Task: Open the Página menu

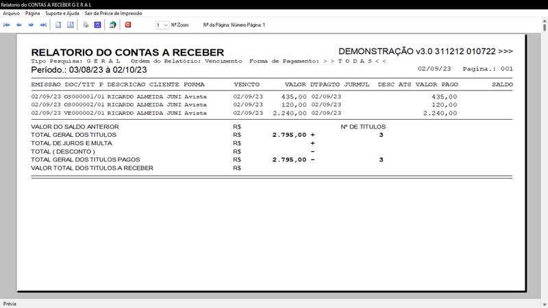Action: 32,13
